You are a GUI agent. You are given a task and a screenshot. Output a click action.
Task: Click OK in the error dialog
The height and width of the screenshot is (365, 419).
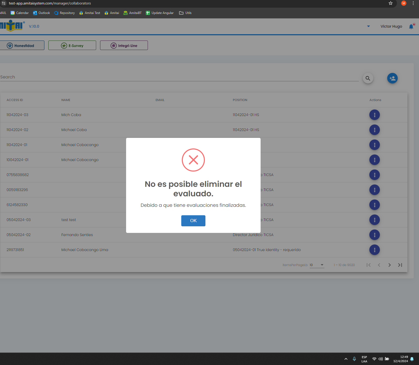click(193, 221)
